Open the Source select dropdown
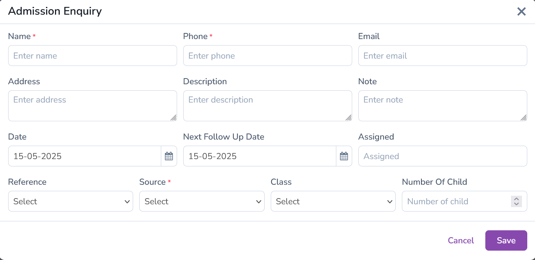 click(202, 201)
